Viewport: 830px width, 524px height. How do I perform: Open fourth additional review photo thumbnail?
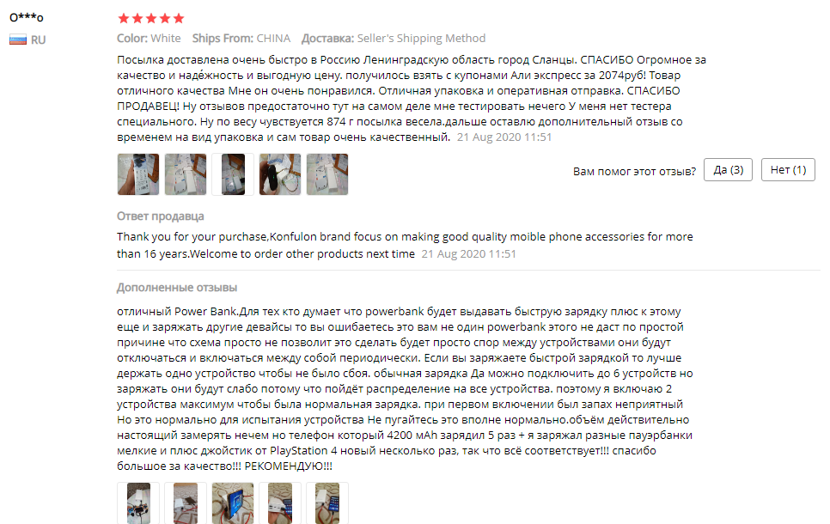click(280, 503)
